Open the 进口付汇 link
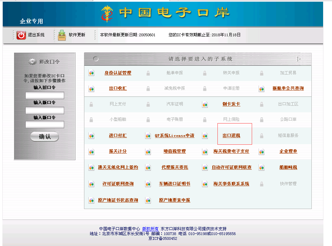 click(118, 135)
